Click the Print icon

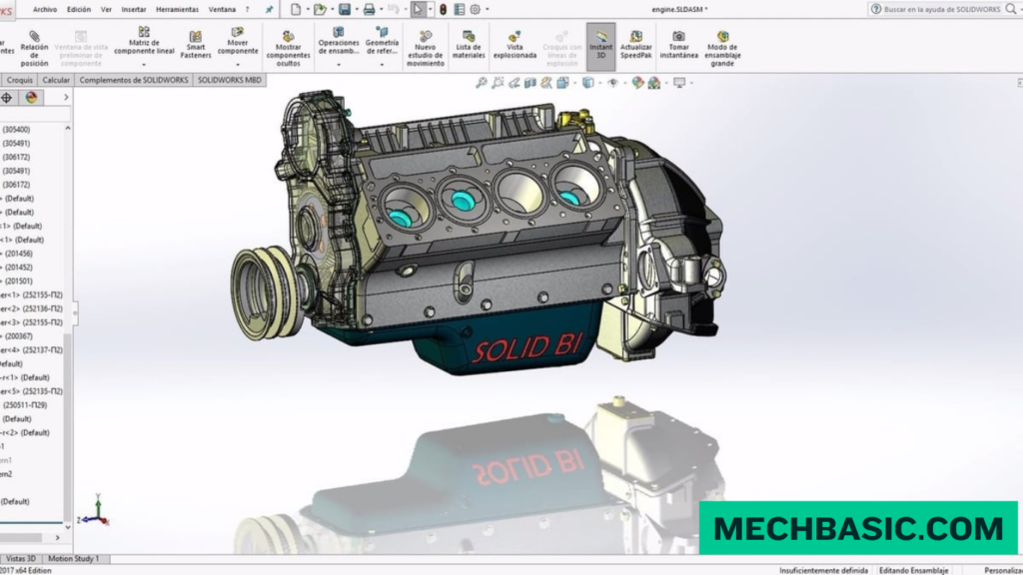(x=369, y=9)
